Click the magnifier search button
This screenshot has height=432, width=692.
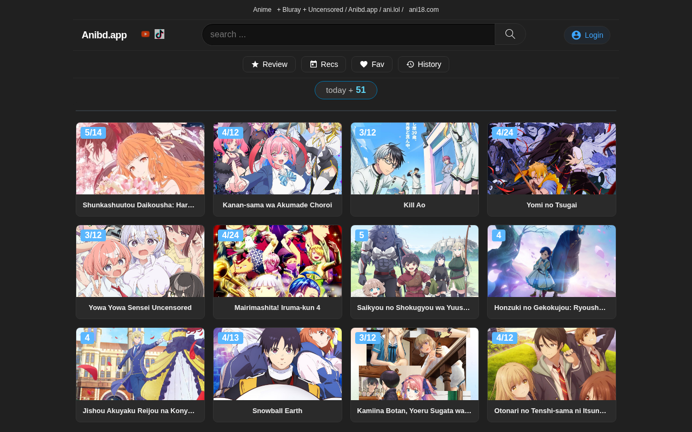(x=510, y=35)
